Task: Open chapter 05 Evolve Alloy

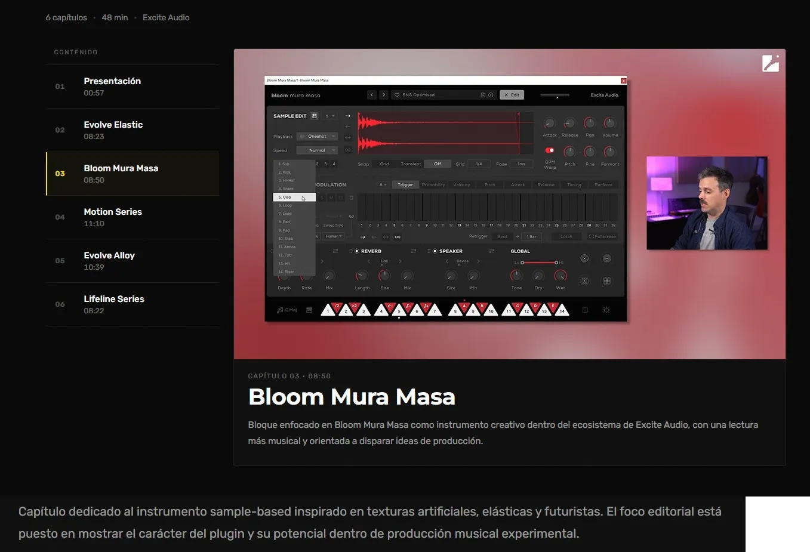Action: click(133, 261)
